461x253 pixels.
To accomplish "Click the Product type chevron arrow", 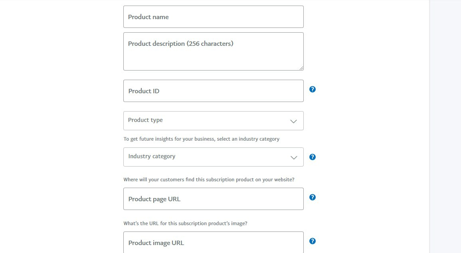I will point(294,121).
